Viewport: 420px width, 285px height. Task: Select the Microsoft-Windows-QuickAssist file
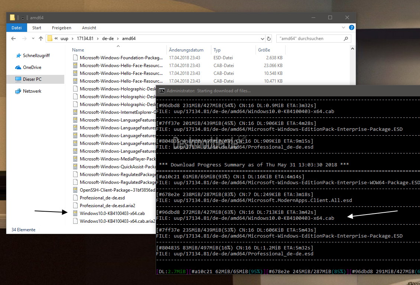(x=118, y=166)
